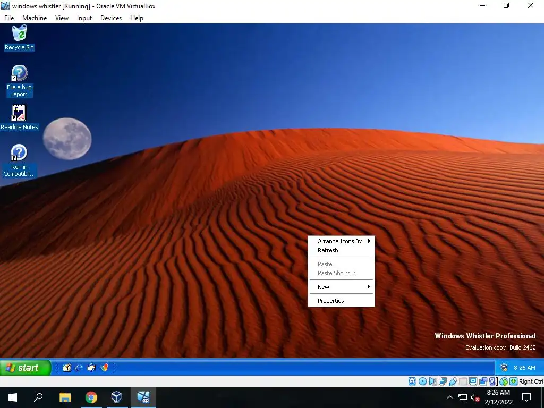Click the running XP VM taskbar icon
The width and height of the screenshot is (544, 408).
(143, 397)
